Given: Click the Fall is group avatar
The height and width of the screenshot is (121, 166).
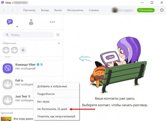Looking at the screenshot, I should pos(8,84).
